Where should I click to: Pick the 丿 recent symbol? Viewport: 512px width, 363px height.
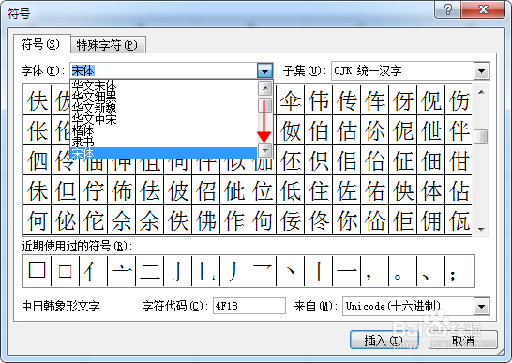[233, 271]
